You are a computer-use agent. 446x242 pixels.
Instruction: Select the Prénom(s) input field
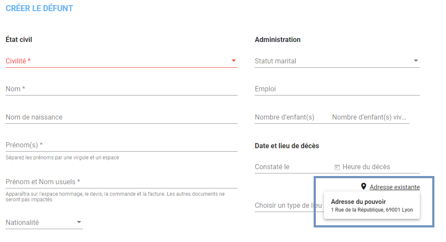122,145
